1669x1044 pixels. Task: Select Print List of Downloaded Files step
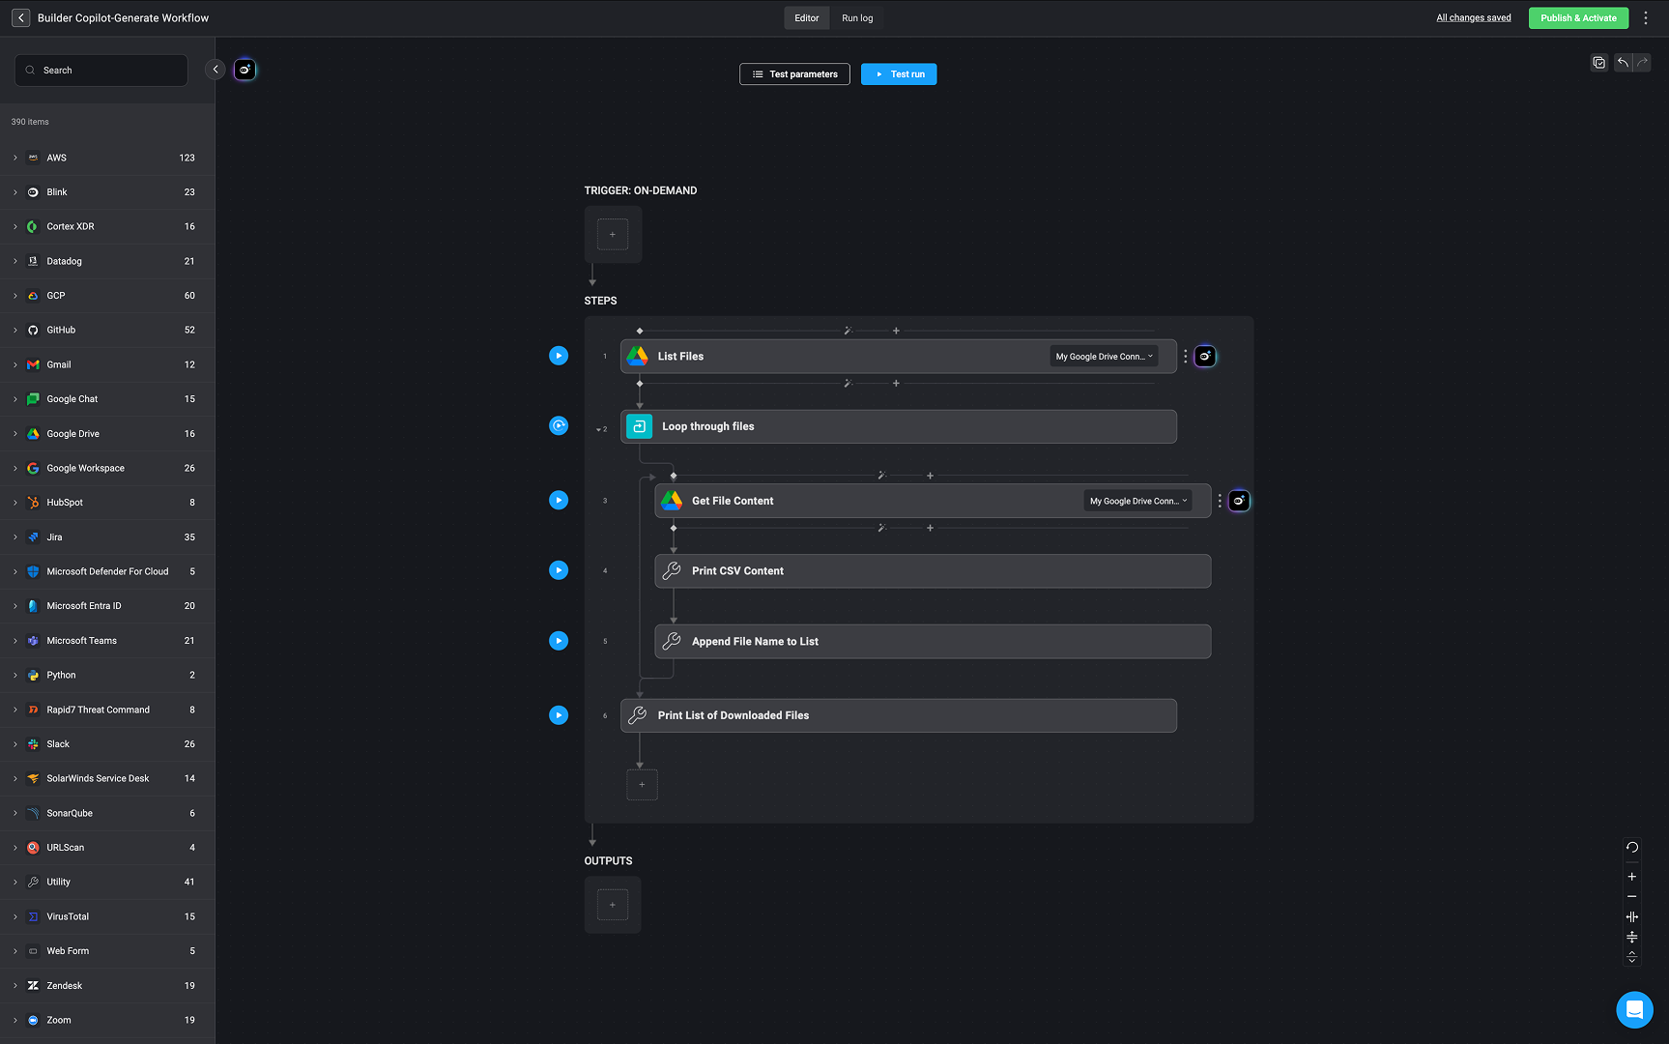[x=899, y=715]
